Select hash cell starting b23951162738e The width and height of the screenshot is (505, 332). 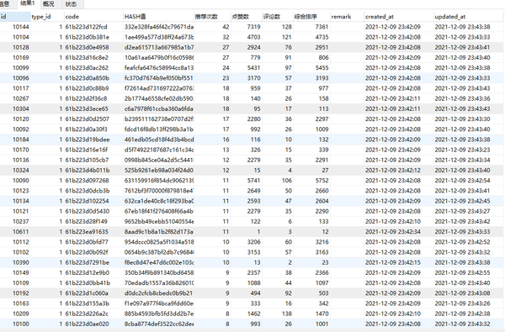tap(159, 119)
